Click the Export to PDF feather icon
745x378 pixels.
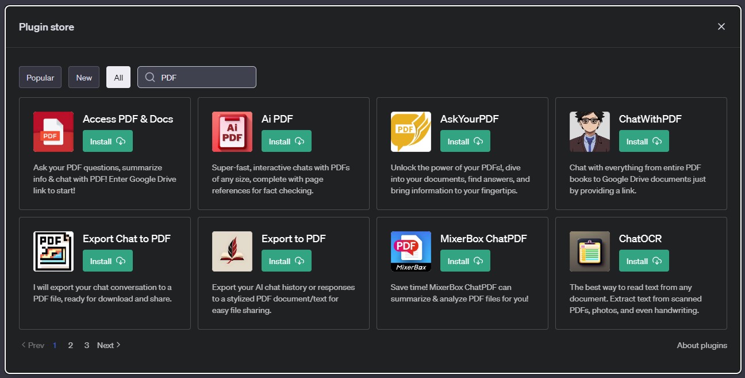coord(232,251)
